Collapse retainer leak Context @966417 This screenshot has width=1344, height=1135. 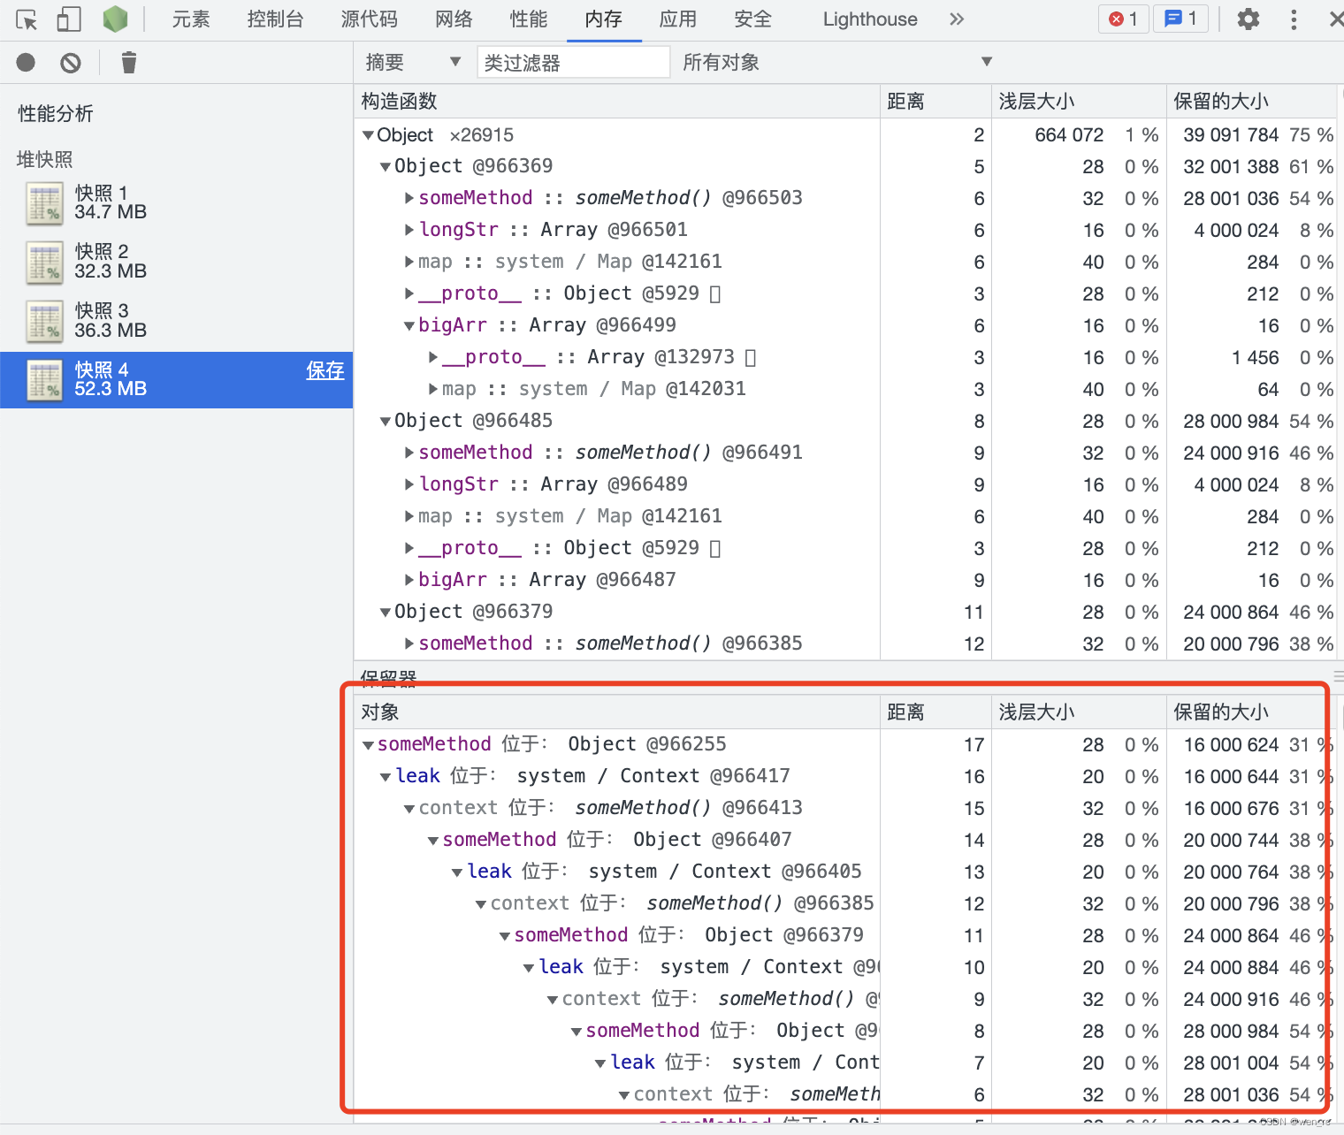(386, 777)
